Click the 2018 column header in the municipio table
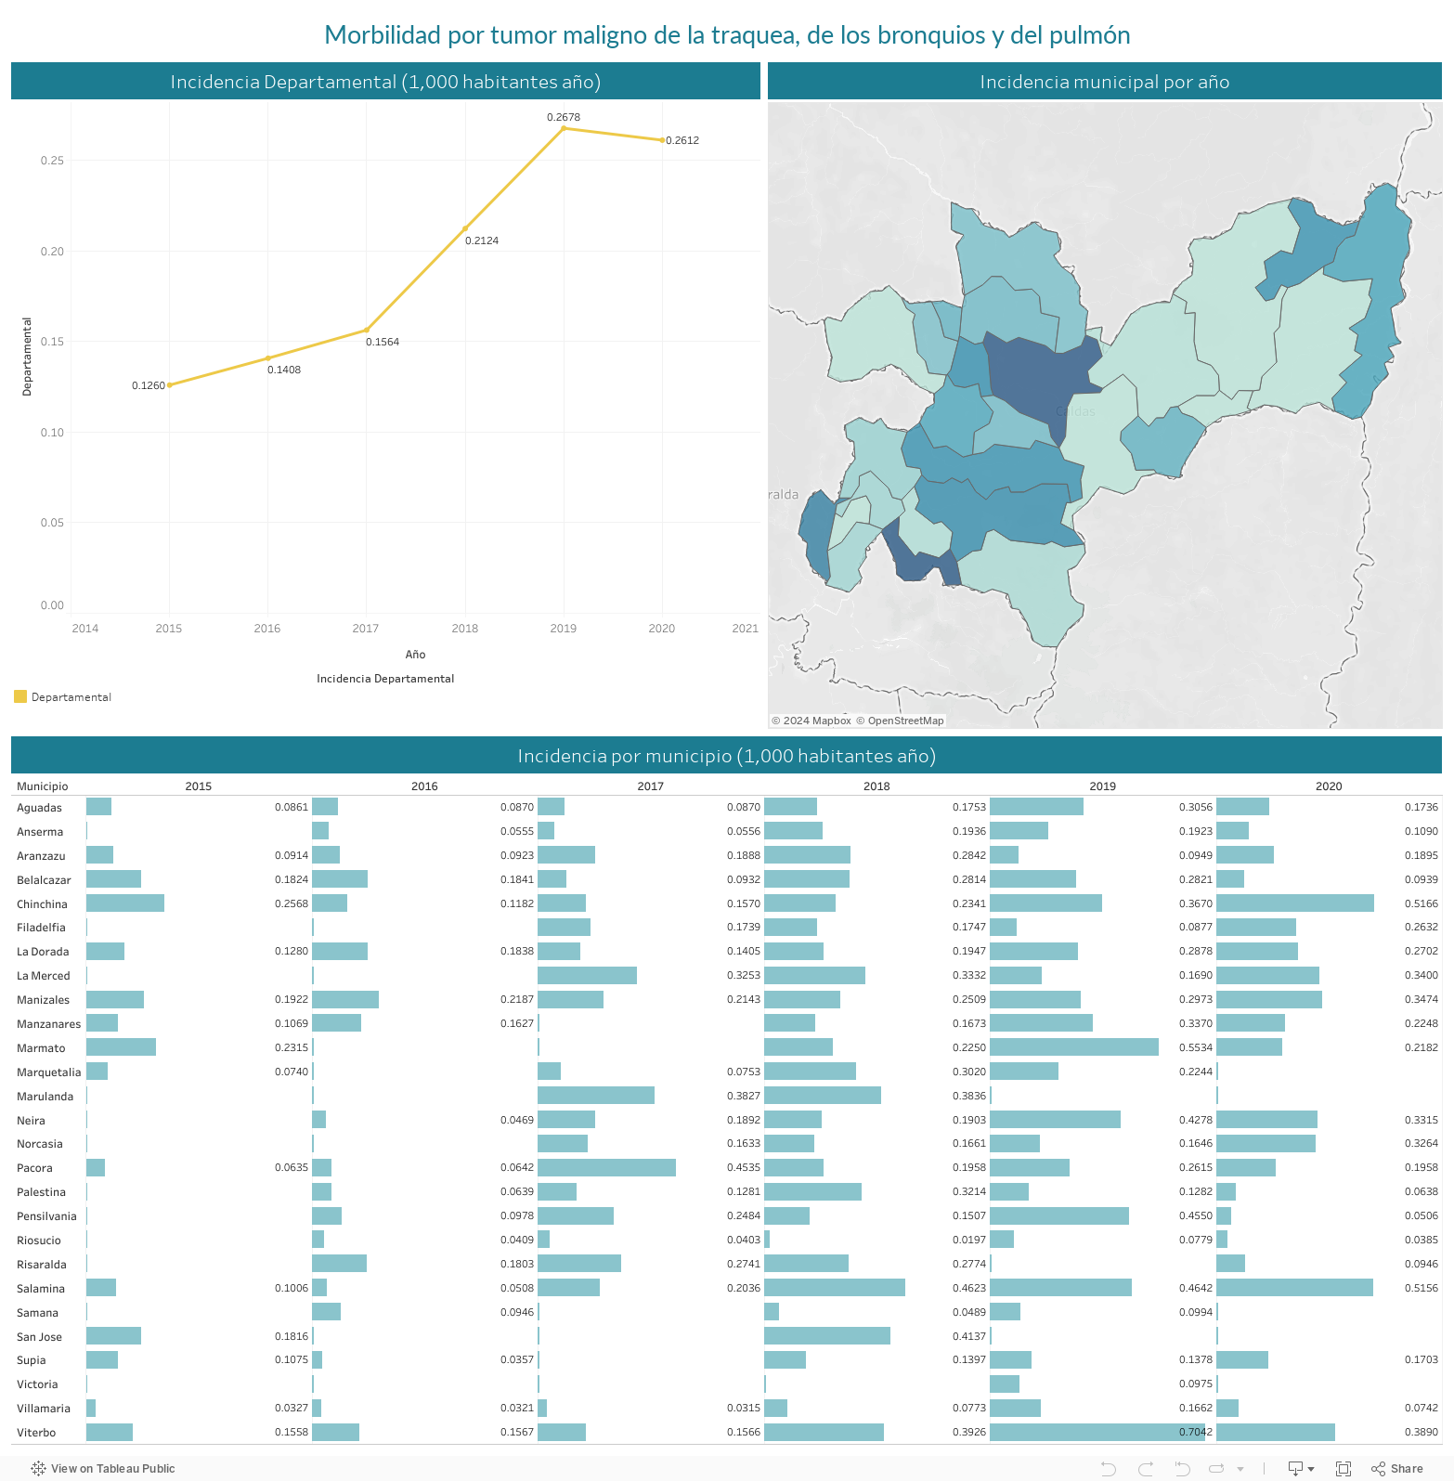This screenshot has width=1454, height=1481. coord(876,786)
